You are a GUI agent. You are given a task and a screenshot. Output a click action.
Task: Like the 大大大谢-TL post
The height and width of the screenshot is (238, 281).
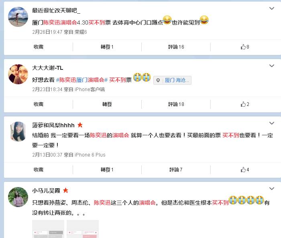245,104
